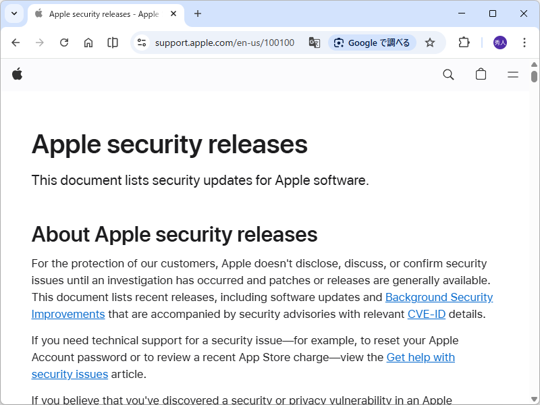Open Google Translate in the address bar

pos(314,42)
